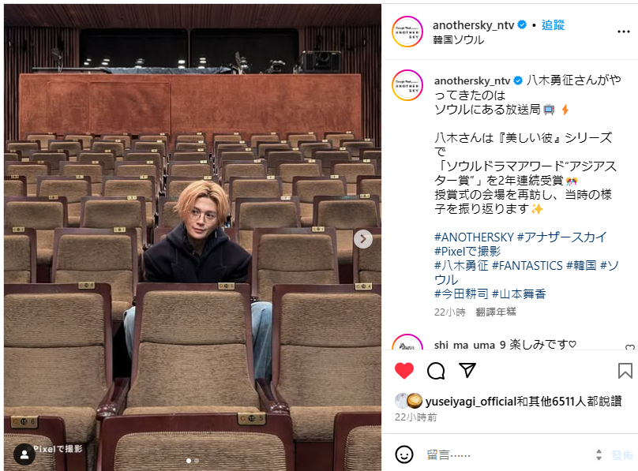
Task: Share post via paper plane icon
Action: [467, 370]
